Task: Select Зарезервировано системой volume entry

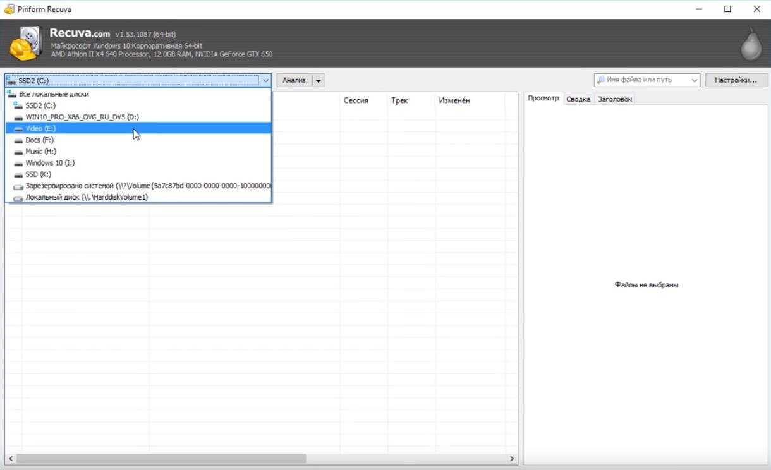Action: (138, 186)
